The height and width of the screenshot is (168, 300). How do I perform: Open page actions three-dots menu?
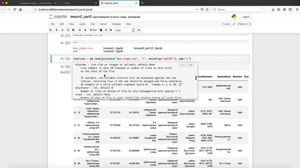click(x=197, y=9)
